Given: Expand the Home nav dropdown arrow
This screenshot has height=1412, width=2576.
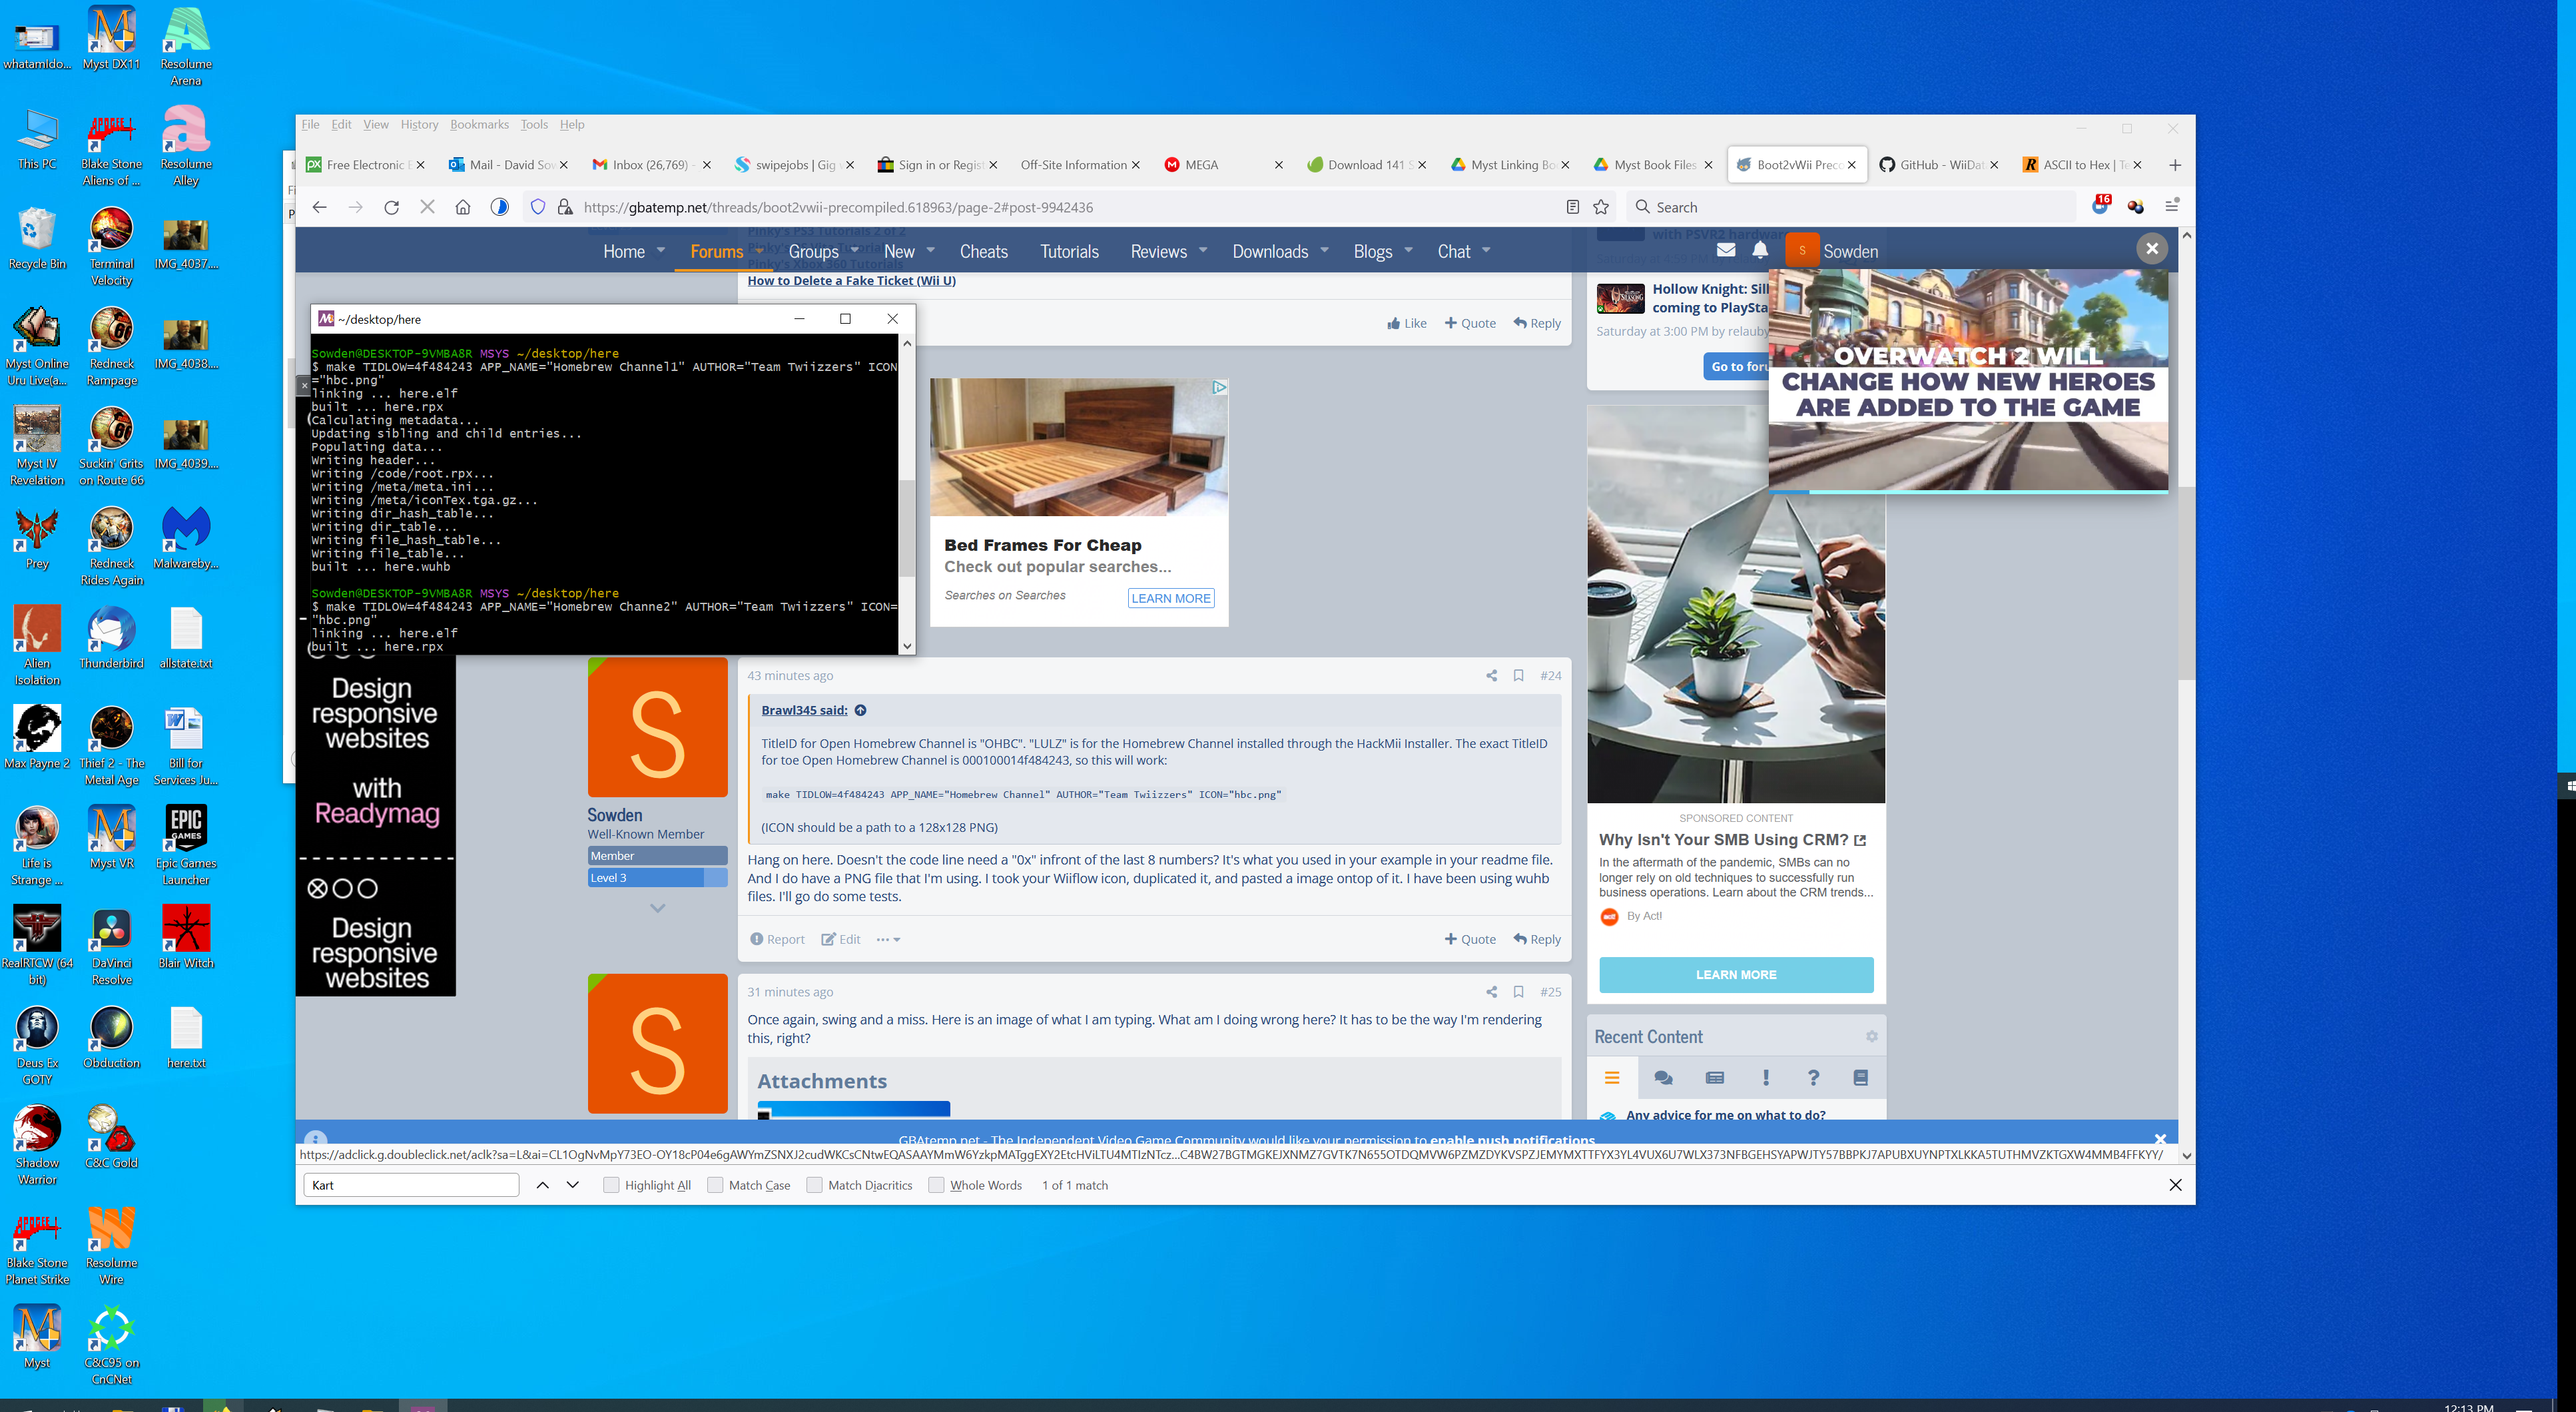Looking at the screenshot, I should click(661, 250).
